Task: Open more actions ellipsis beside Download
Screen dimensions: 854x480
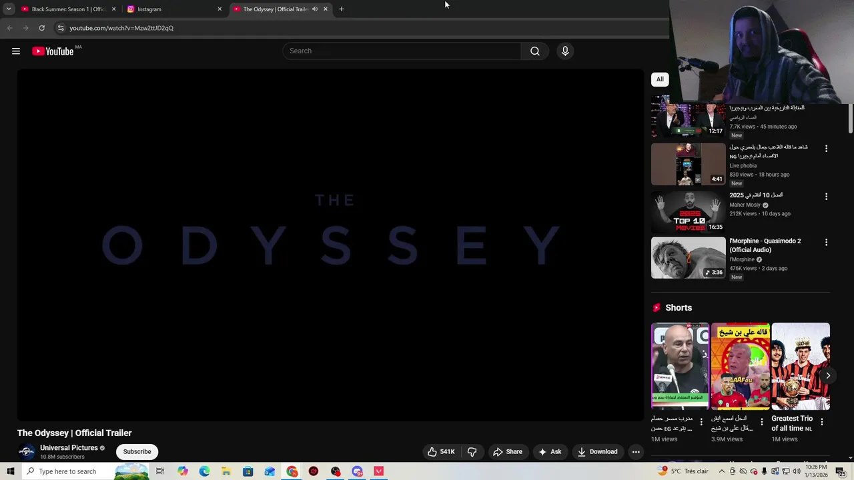Action: tap(636, 451)
